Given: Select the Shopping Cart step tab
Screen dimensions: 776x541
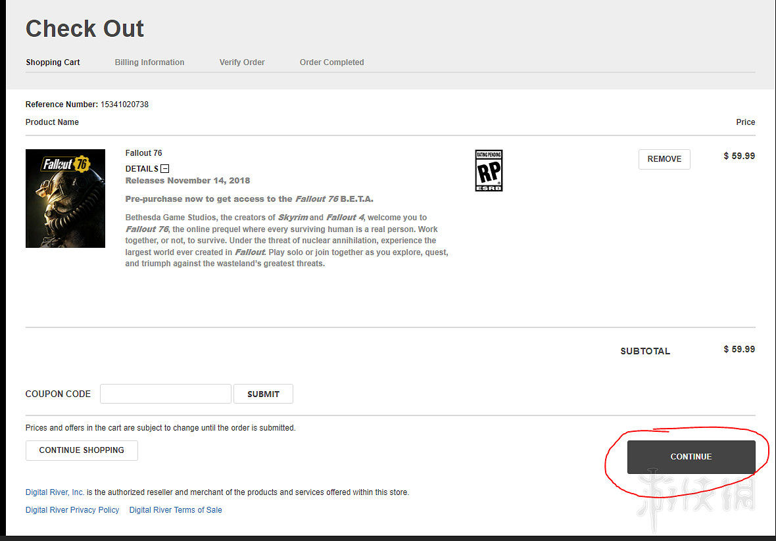Looking at the screenshot, I should click(x=53, y=62).
